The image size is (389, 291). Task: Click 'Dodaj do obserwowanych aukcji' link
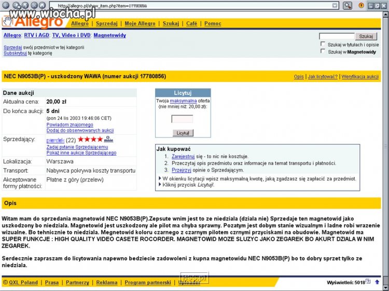point(80,130)
